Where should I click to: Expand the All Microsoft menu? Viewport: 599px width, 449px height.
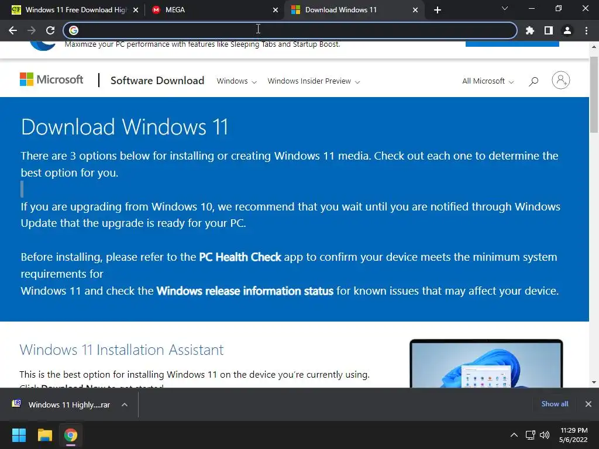click(488, 81)
